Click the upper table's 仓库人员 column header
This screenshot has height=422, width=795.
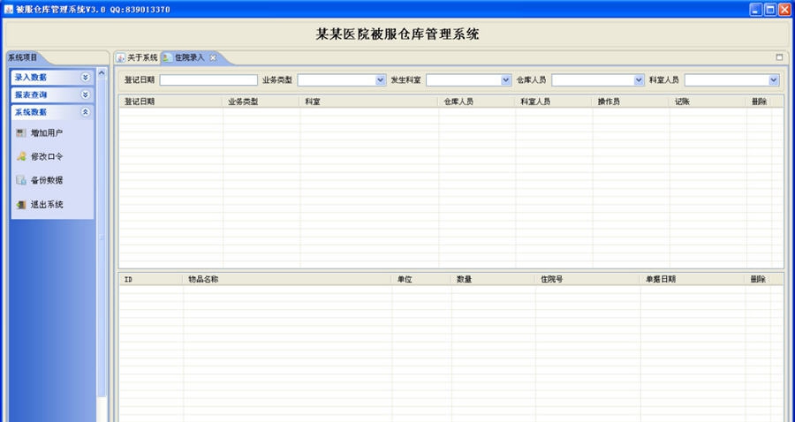[477, 102]
